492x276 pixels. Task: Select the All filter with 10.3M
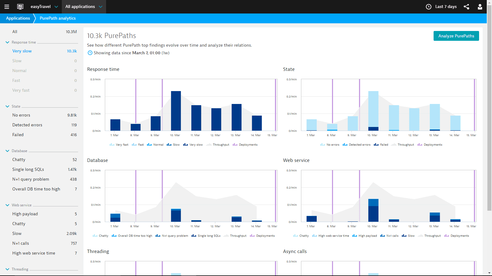coord(44,32)
